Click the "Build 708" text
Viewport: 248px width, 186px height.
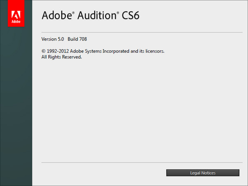click(77, 39)
